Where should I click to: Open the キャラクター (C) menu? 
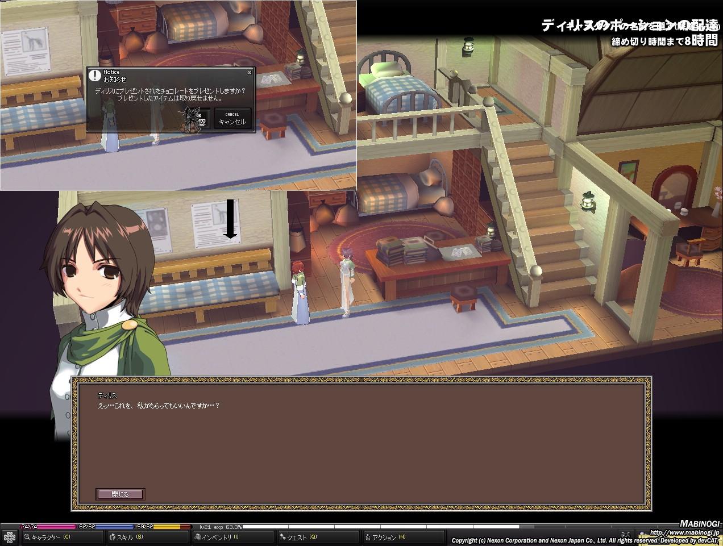pyautogui.click(x=63, y=537)
